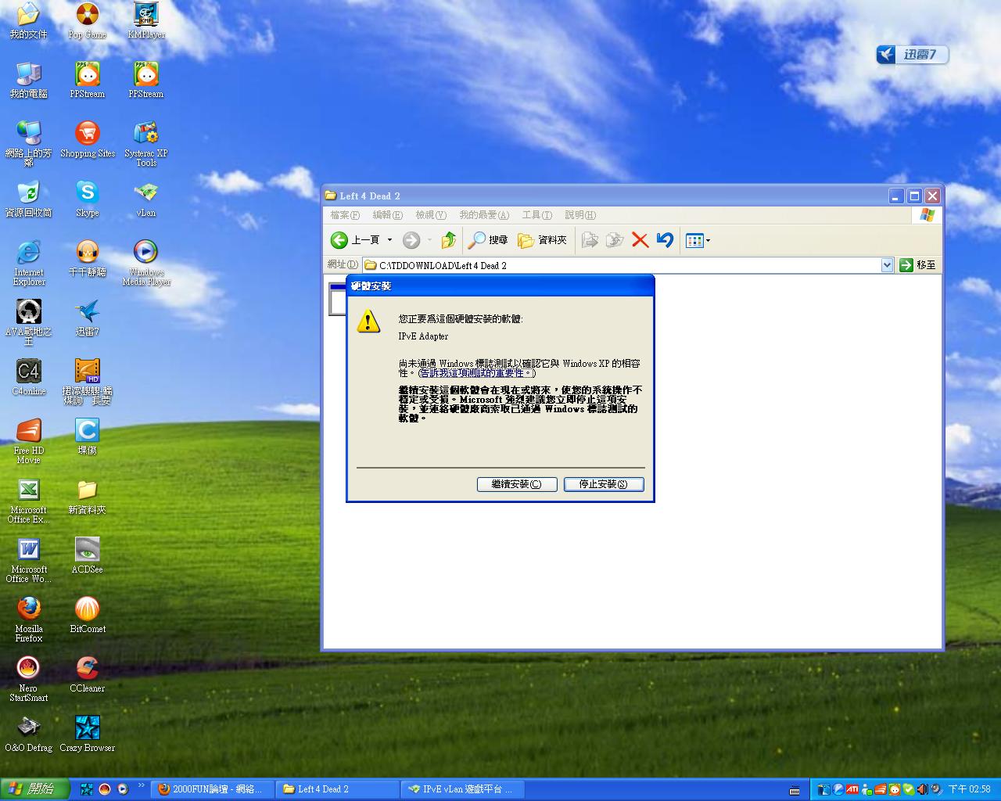Open the Mozilla Firefox desktop shortcut
This screenshot has height=801, width=1001.
click(29, 609)
